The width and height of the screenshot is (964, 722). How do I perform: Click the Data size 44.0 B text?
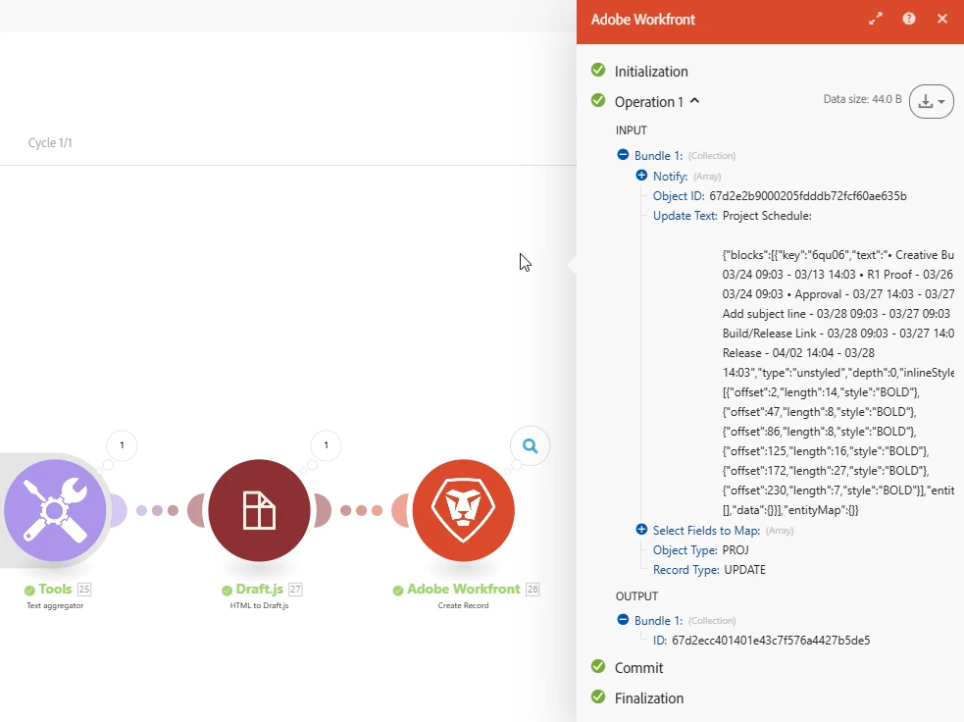[x=863, y=99]
